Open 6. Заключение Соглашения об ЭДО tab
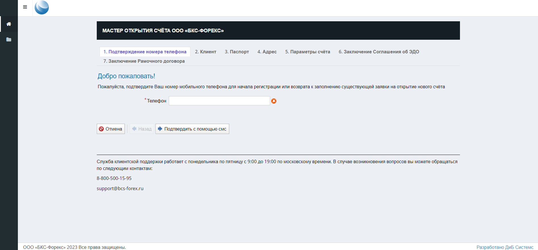Image resolution: width=538 pixels, height=250 pixels. [x=379, y=52]
